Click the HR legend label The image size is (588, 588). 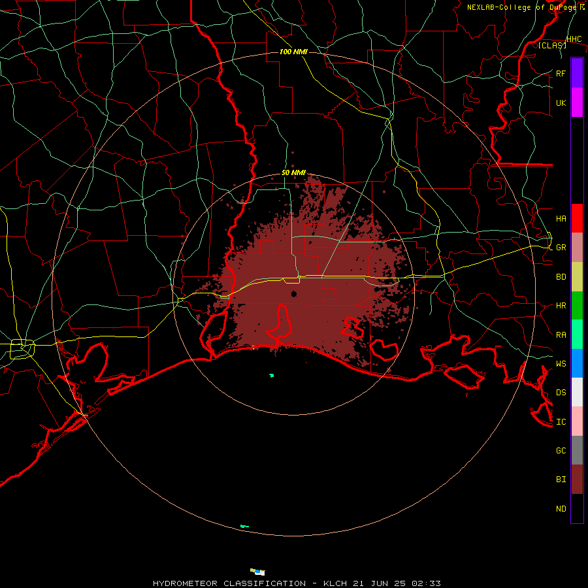(x=561, y=306)
